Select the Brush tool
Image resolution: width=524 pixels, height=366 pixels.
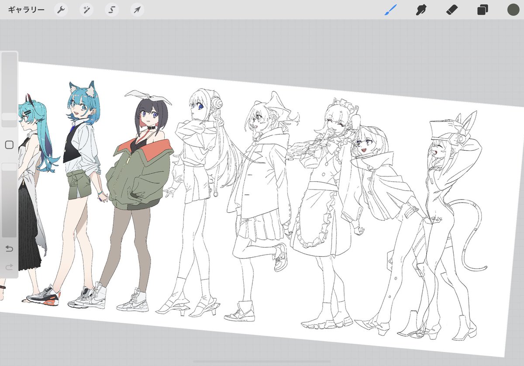coord(390,10)
